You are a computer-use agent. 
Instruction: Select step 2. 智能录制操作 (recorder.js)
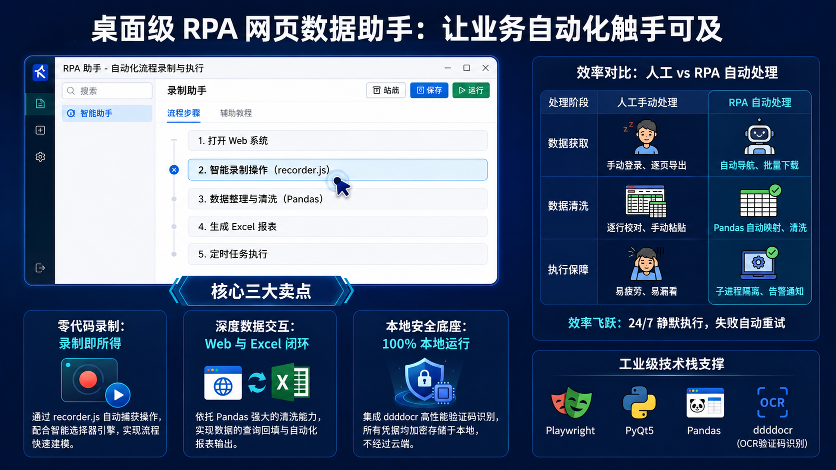pos(337,170)
